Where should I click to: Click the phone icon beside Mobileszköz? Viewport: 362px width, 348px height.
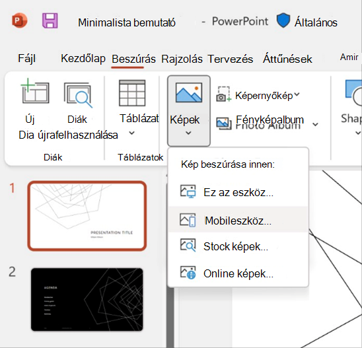(x=188, y=220)
